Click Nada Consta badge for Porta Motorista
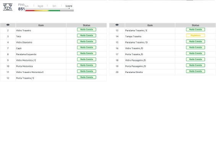216x152 pixels. pyautogui.click(x=87, y=65)
